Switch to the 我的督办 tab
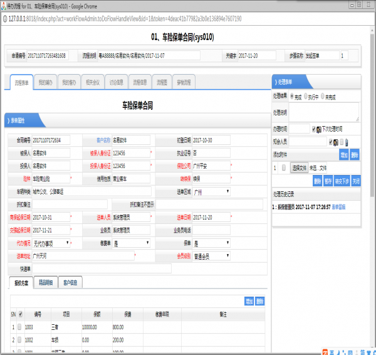This screenshot has width=376, height=355. (x=69, y=82)
